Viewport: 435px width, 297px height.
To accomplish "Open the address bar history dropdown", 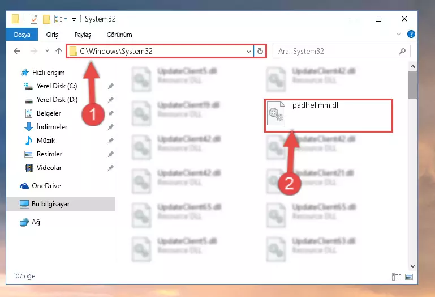I will click(x=248, y=51).
